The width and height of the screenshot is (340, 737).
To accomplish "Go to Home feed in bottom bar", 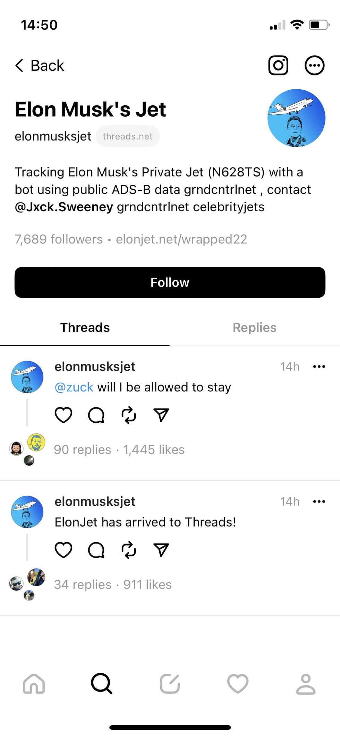I will (x=34, y=684).
